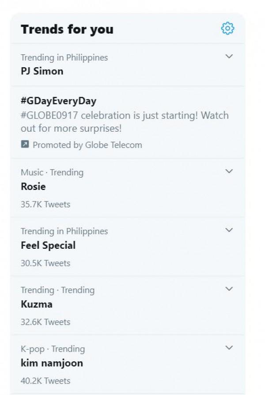Open the Trends settings gear icon
This screenshot has width=265, height=395.
pos(227,28)
